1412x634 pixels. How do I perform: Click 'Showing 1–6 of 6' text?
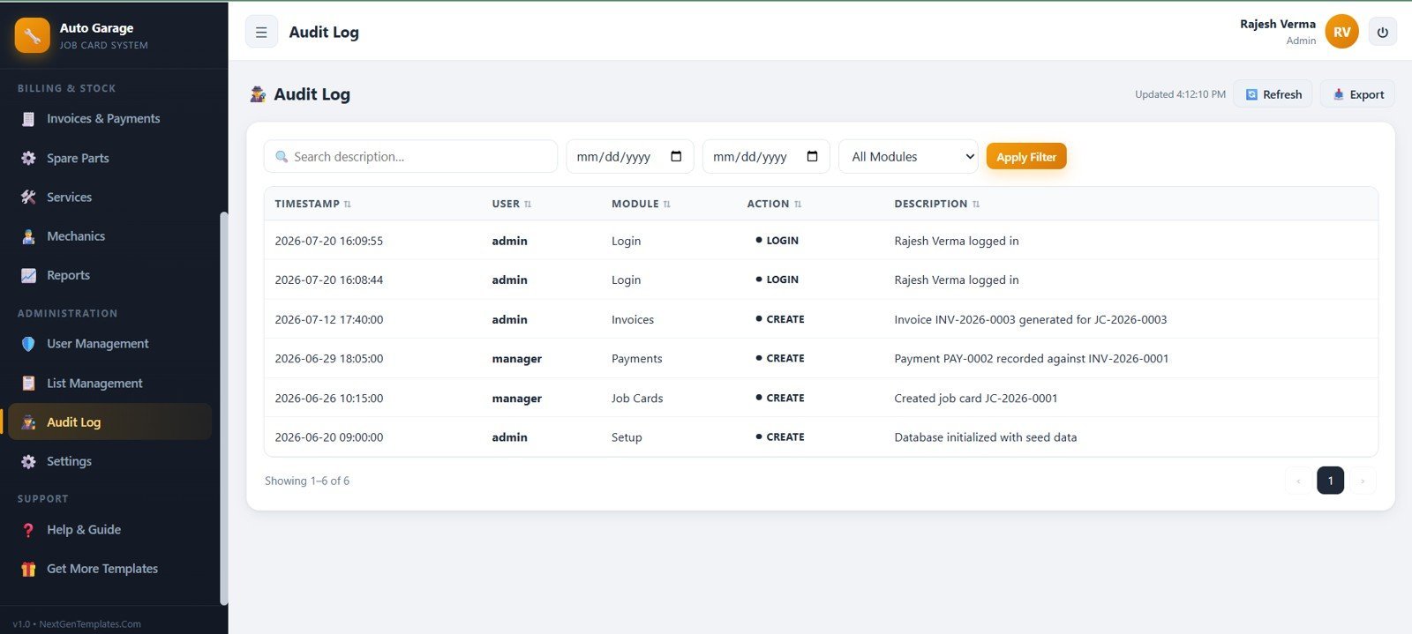(307, 481)
